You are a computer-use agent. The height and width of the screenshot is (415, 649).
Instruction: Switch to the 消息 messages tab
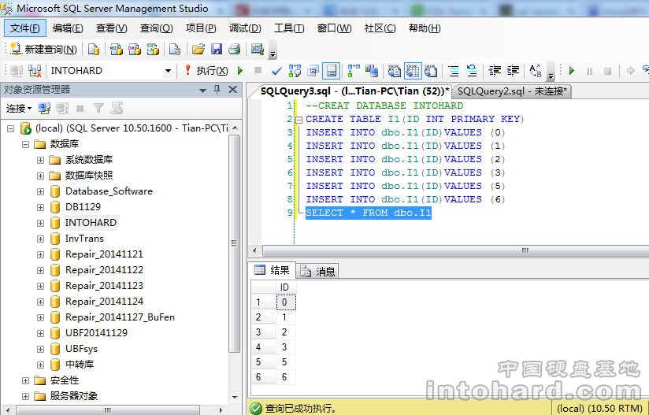(318, 271)
